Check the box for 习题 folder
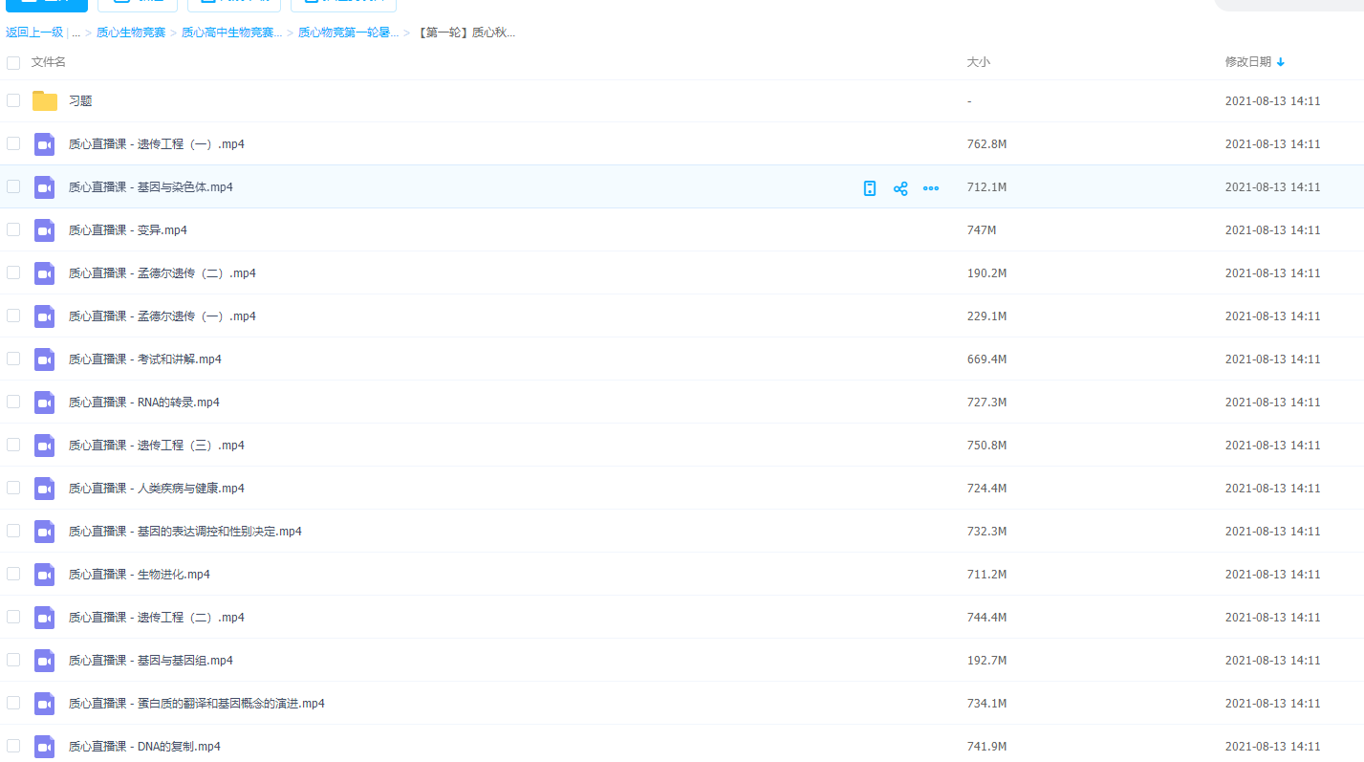This screenshot has width=1364, height=762. (x=13, y=100)
